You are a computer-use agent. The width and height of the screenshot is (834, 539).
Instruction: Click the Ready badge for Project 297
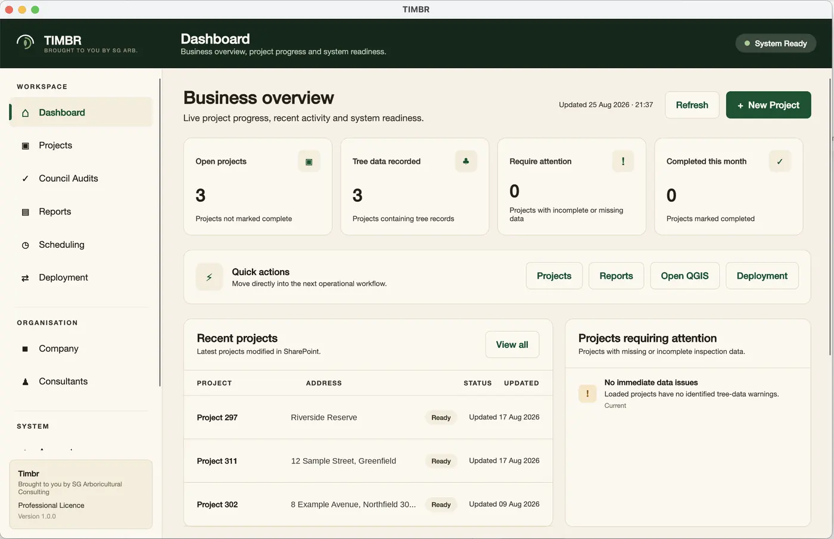pyautogui.click(x=441, y=418)
